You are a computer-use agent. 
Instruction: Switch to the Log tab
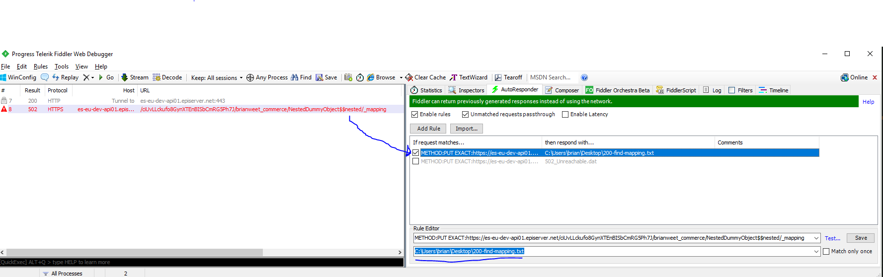pos(712,90)
